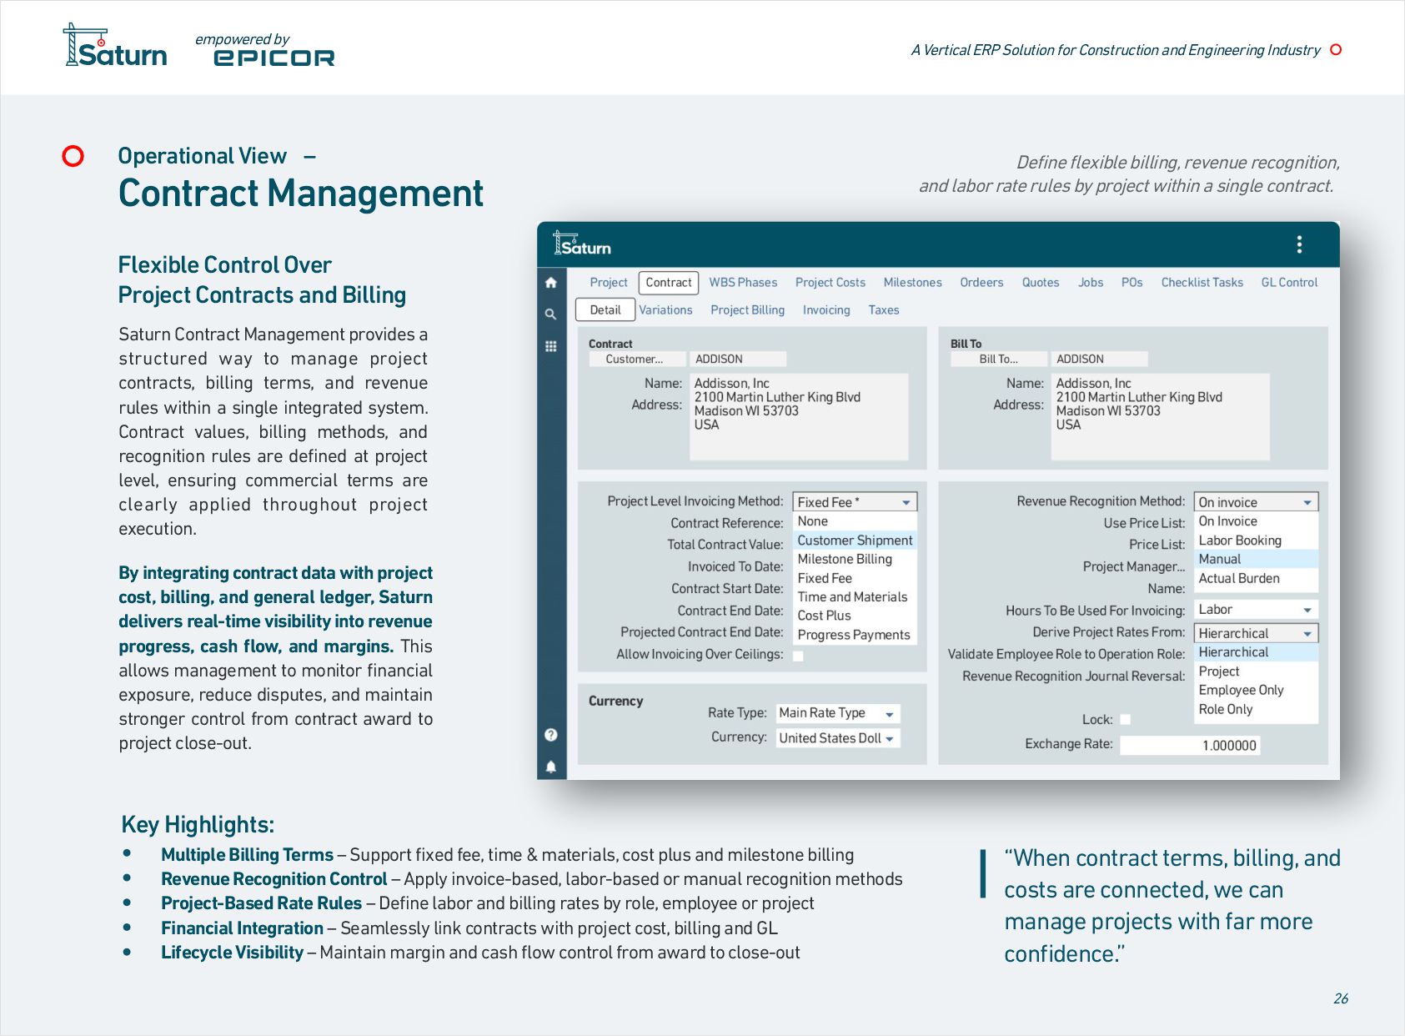The width and height of the screenshot is (1405, 1036).
Task: Click the Bill To ID field showing ADDISON
Action: (x=1099, y=360)
